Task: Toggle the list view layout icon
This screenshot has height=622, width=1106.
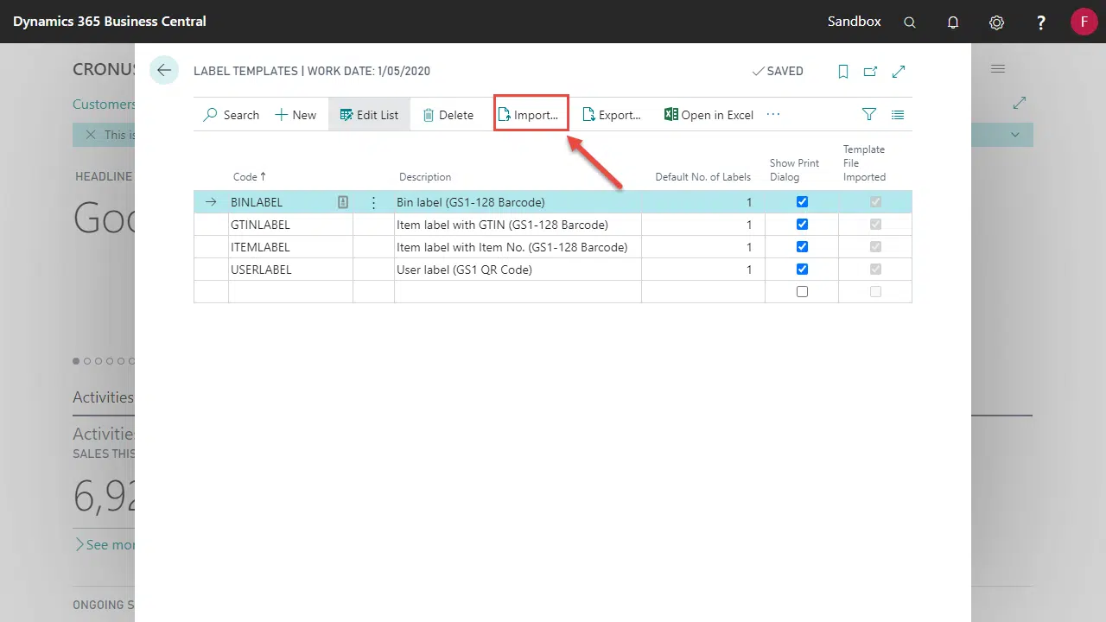Action: pyautogui.click(x=898, y=115)
